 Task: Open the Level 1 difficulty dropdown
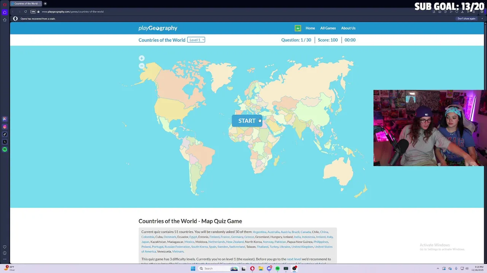pos(196,40)
